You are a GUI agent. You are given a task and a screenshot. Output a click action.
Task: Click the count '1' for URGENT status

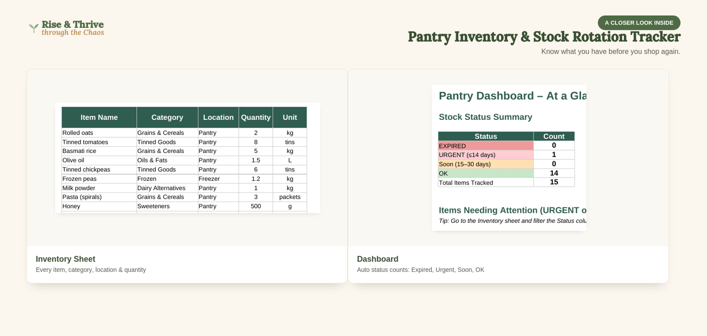click(554, 155)
